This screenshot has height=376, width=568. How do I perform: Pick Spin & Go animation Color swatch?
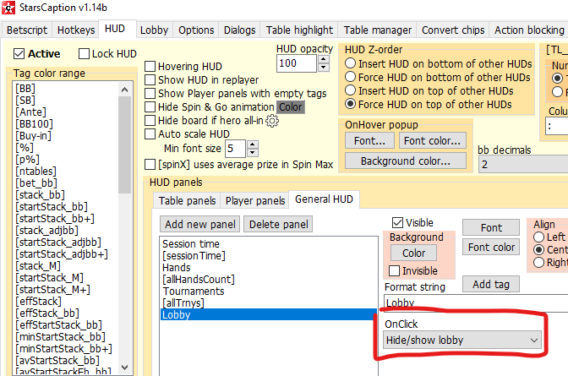(291, 107)
